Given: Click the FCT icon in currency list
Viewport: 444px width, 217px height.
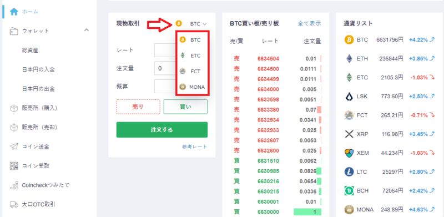Looking at the screenshot, I should pyautogui.click(x=349, y=115).
